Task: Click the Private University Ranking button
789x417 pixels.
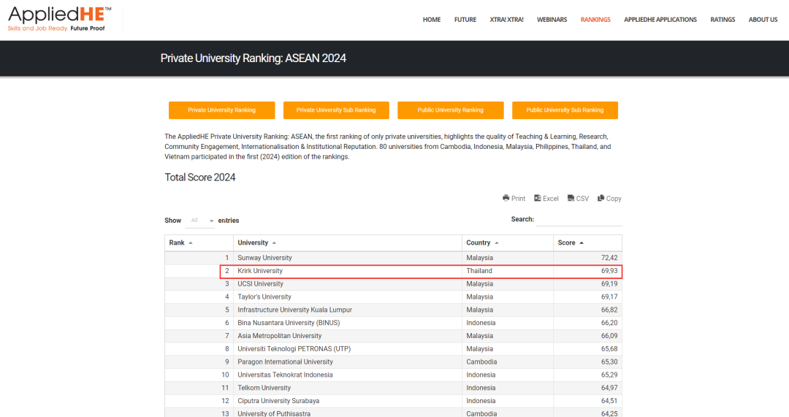Action: coord(221,110)
